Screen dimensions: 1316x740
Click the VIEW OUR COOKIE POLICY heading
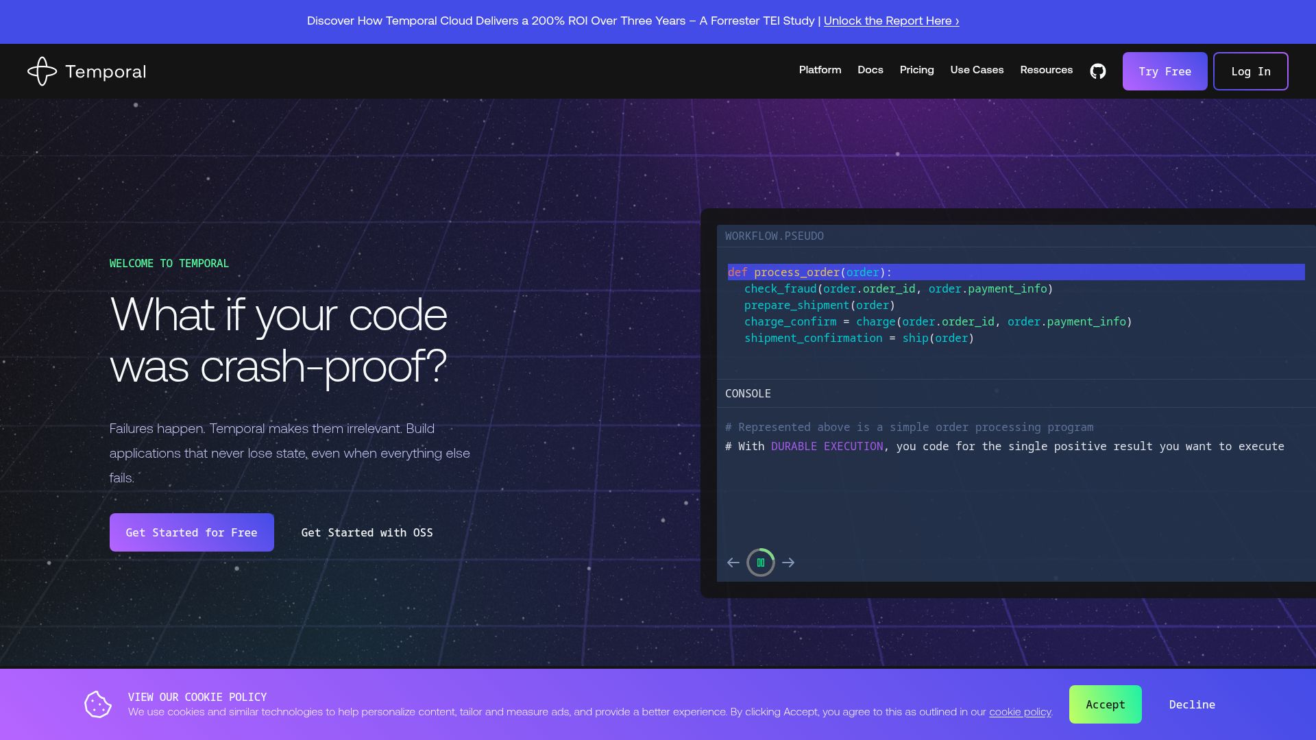click(197, 697)
